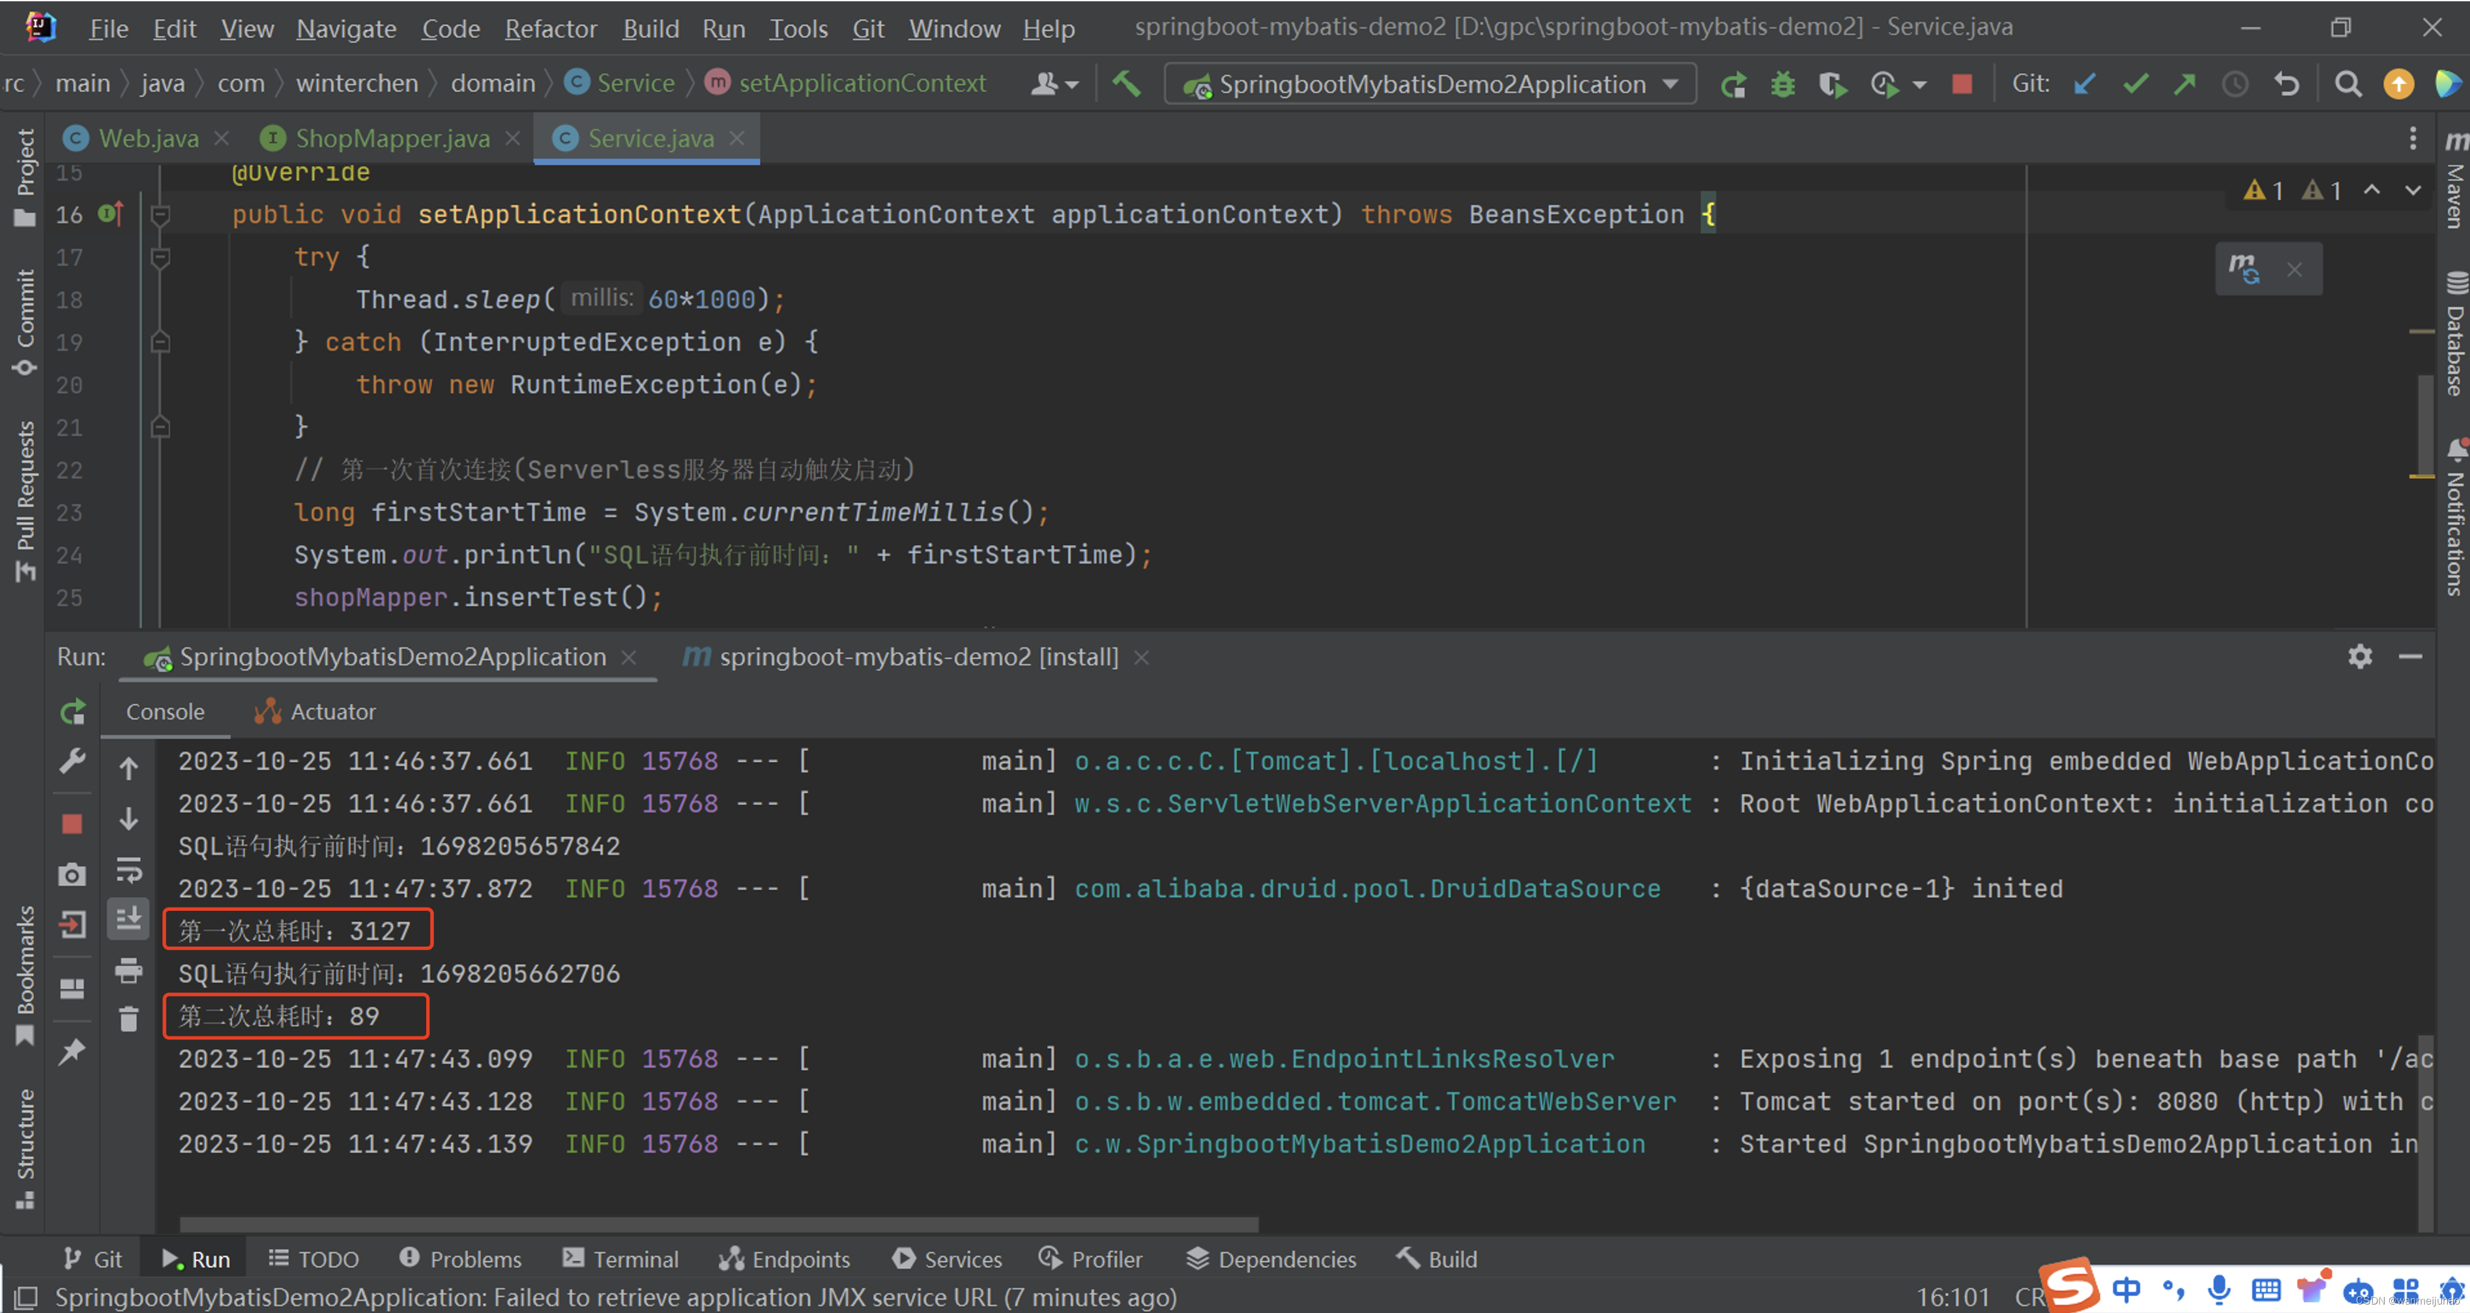
Task: Open the Profiler tool window button
Action: [1090, 1258]
